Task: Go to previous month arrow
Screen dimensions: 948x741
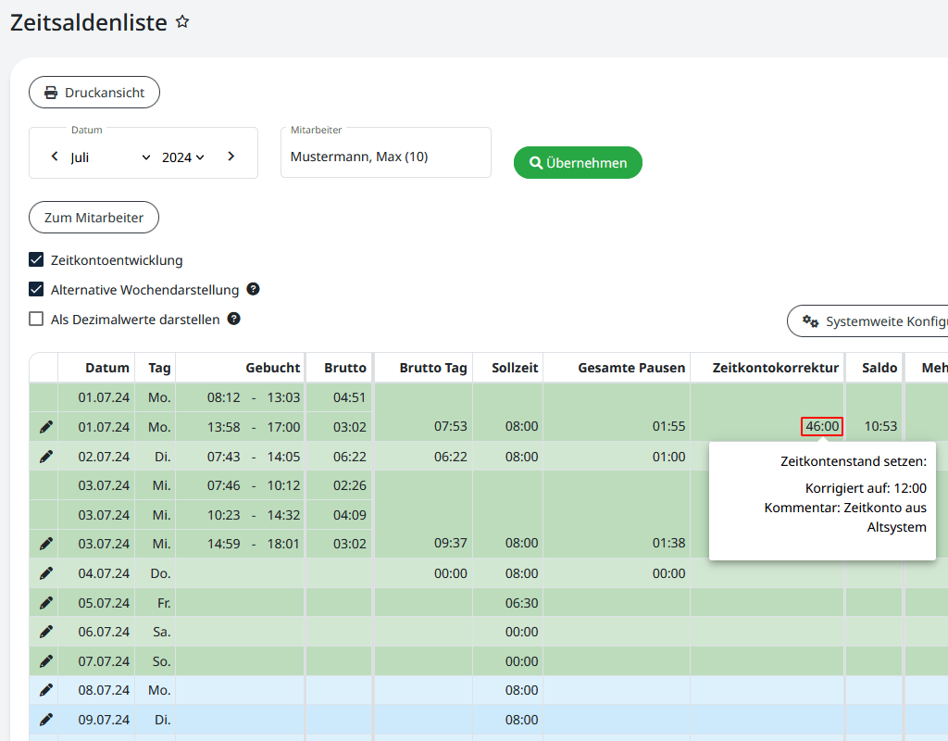Action: (55, 157)
